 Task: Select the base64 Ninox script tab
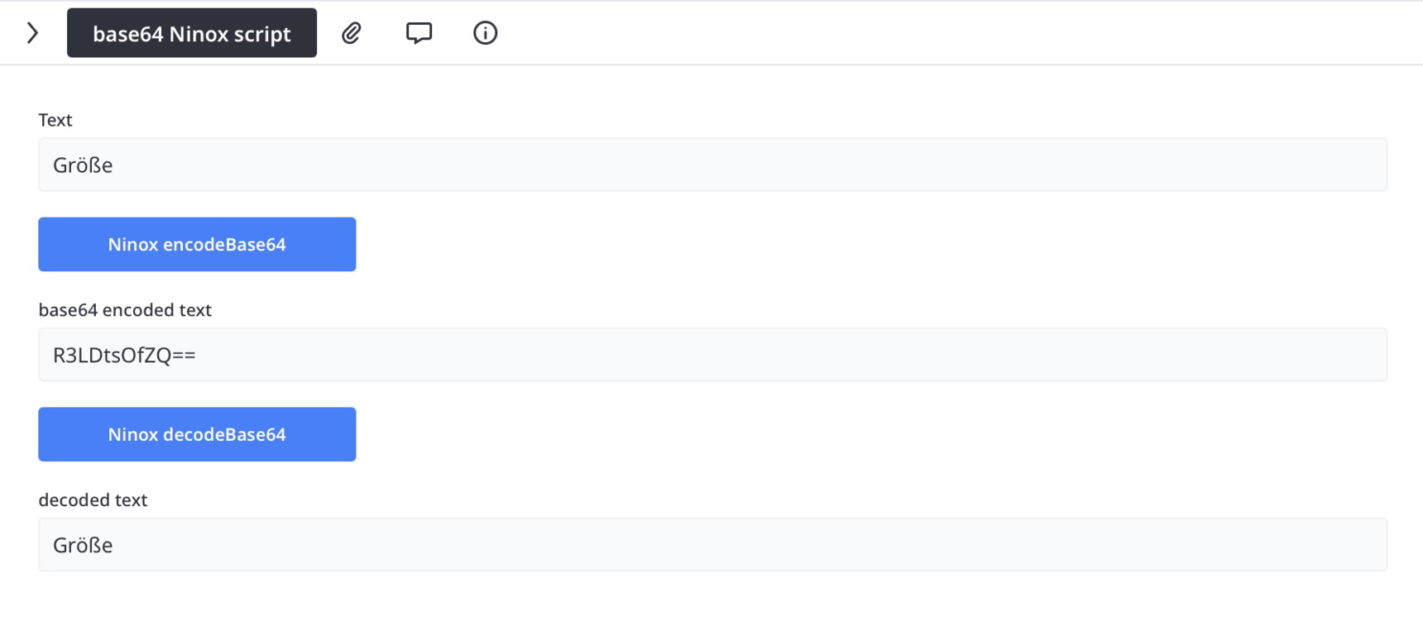(x=191, y=33)
